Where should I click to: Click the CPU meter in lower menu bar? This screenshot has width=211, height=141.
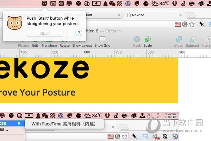[x=151, y=116]
